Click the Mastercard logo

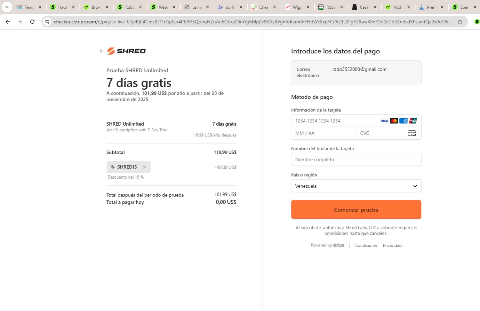tap(394, 121)
